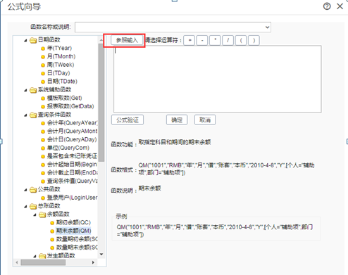
Task: Collapse the 余额函数 subfolder
Action: 35,215
